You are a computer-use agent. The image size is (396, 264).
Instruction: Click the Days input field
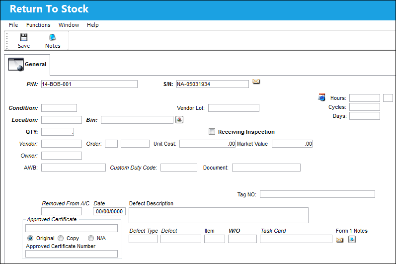pos(365,116)
